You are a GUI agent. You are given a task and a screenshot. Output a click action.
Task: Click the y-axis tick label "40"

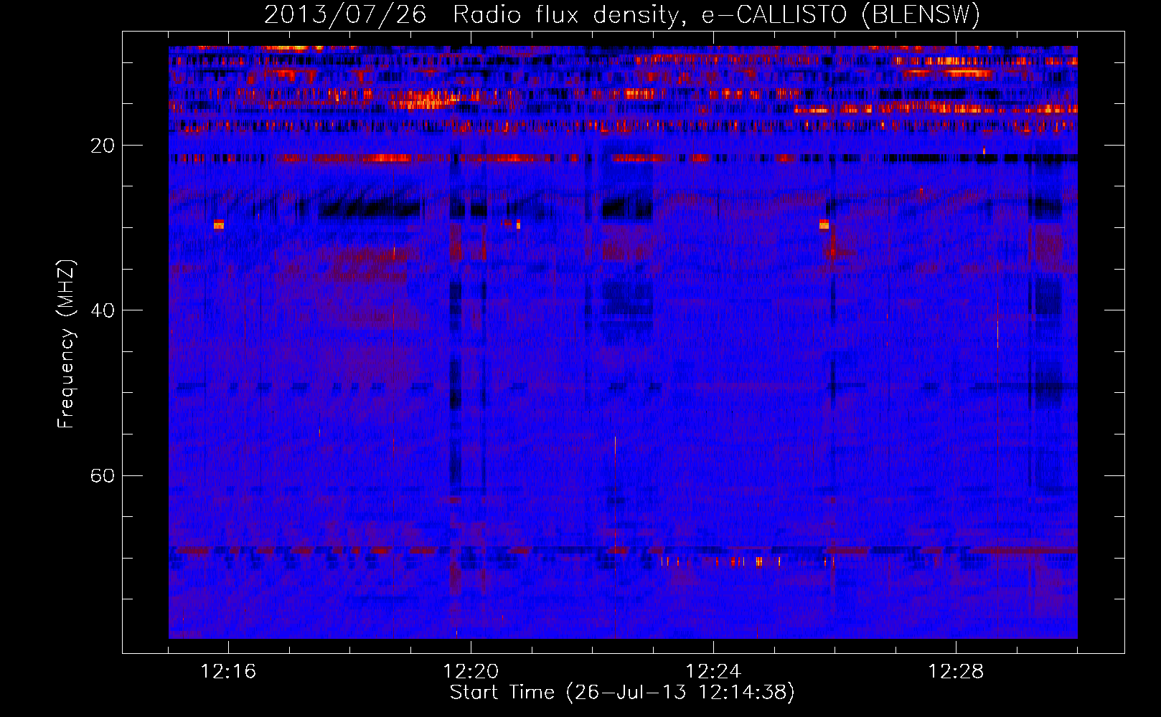point(102,310)
